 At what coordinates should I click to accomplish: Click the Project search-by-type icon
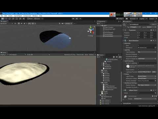(114, 57)
